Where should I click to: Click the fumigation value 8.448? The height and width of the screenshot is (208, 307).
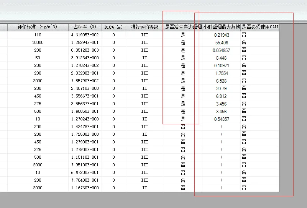(221, 58)
